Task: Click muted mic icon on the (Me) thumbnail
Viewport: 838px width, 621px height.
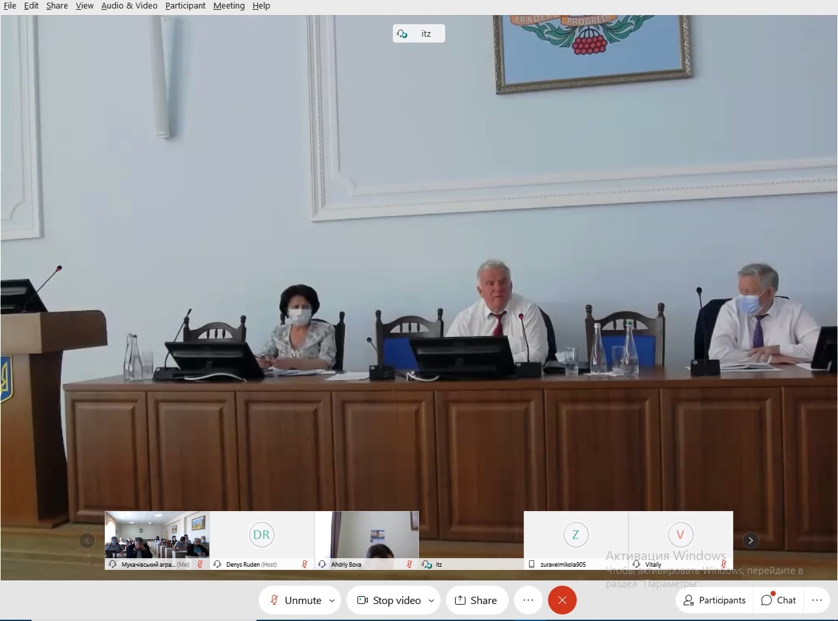Action: [x=200, y=564]
